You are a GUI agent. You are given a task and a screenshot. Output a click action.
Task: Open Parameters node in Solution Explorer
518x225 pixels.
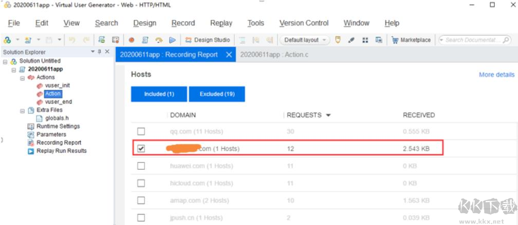(51, 135)
